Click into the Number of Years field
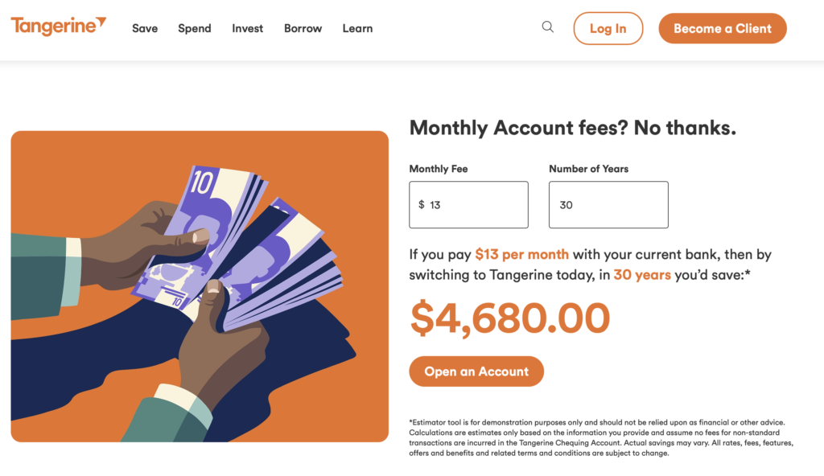824x476 pixels. (608, 205)
